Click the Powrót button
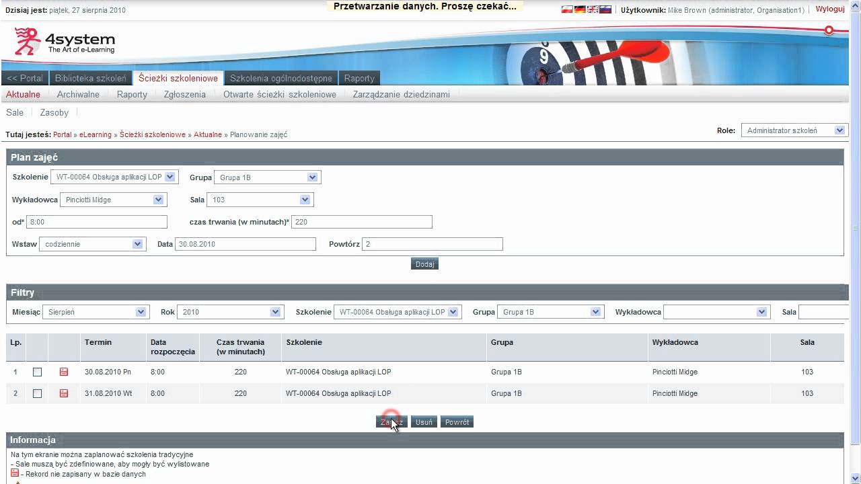The image size is (861, 484). [x=457, y=422]
